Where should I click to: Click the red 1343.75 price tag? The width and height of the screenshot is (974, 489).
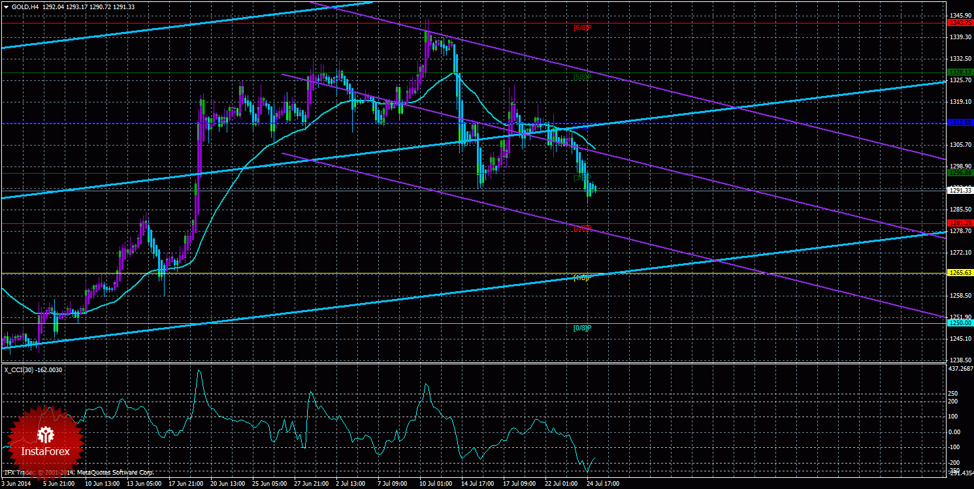960,23
